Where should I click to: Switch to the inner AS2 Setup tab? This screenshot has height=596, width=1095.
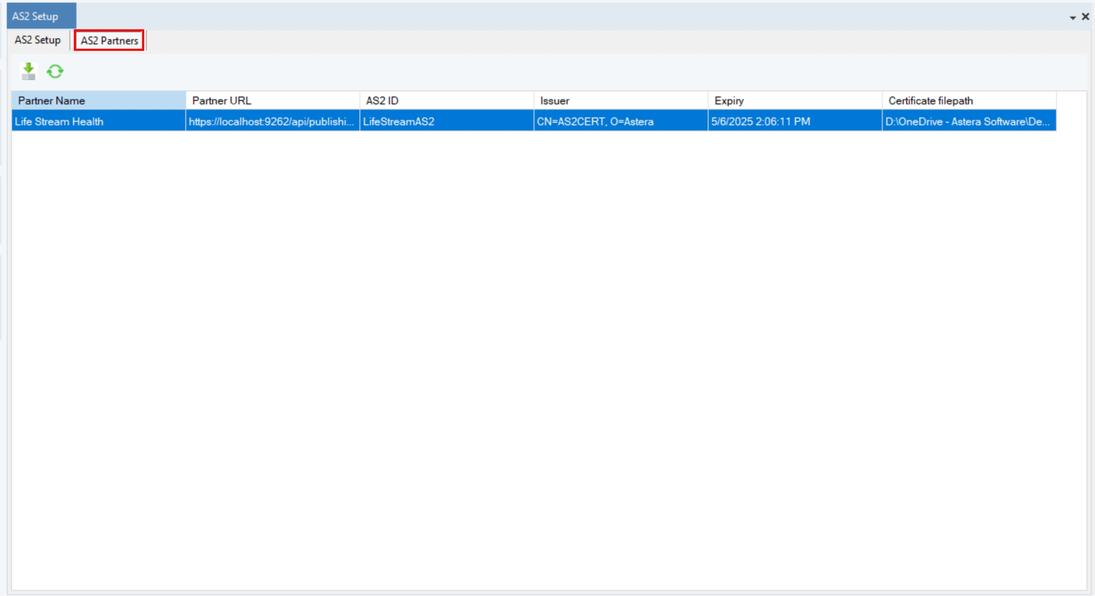[38, 40]
